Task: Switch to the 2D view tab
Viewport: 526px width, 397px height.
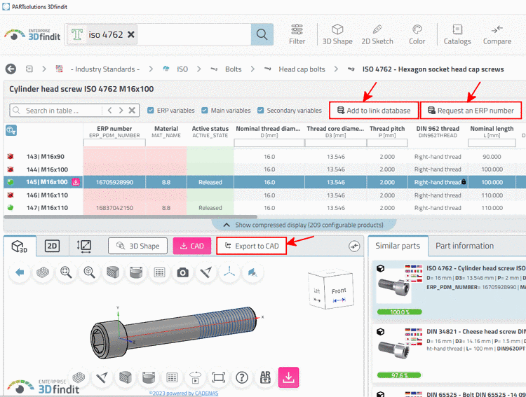Action: [x=52, y=246]
